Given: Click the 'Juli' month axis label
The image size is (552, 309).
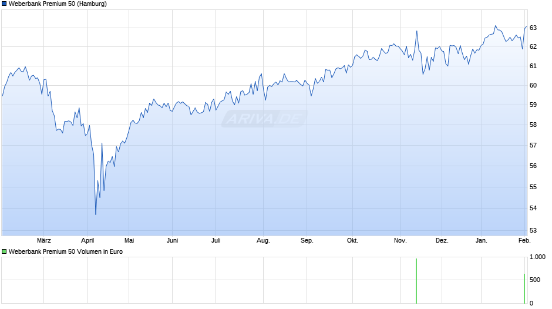Looking at the screenshot, I should pyautogui.click(x=216, y=240).
